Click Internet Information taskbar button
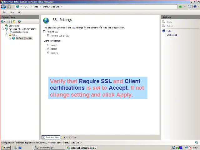The width and height of the screenshot is (200, 150). point(81,148)
